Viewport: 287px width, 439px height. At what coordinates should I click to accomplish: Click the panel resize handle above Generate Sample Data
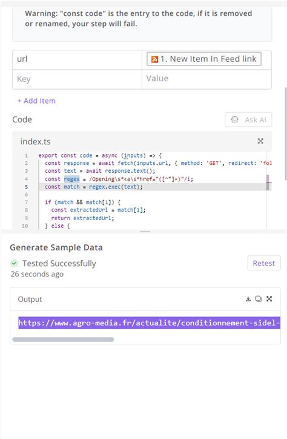[x=145, y=232]
